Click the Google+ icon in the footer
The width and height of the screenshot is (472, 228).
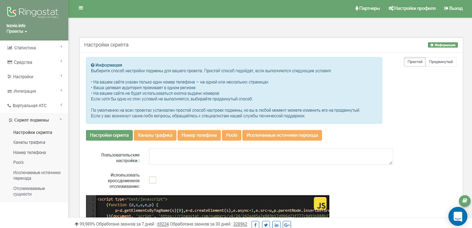coord(287,225)
